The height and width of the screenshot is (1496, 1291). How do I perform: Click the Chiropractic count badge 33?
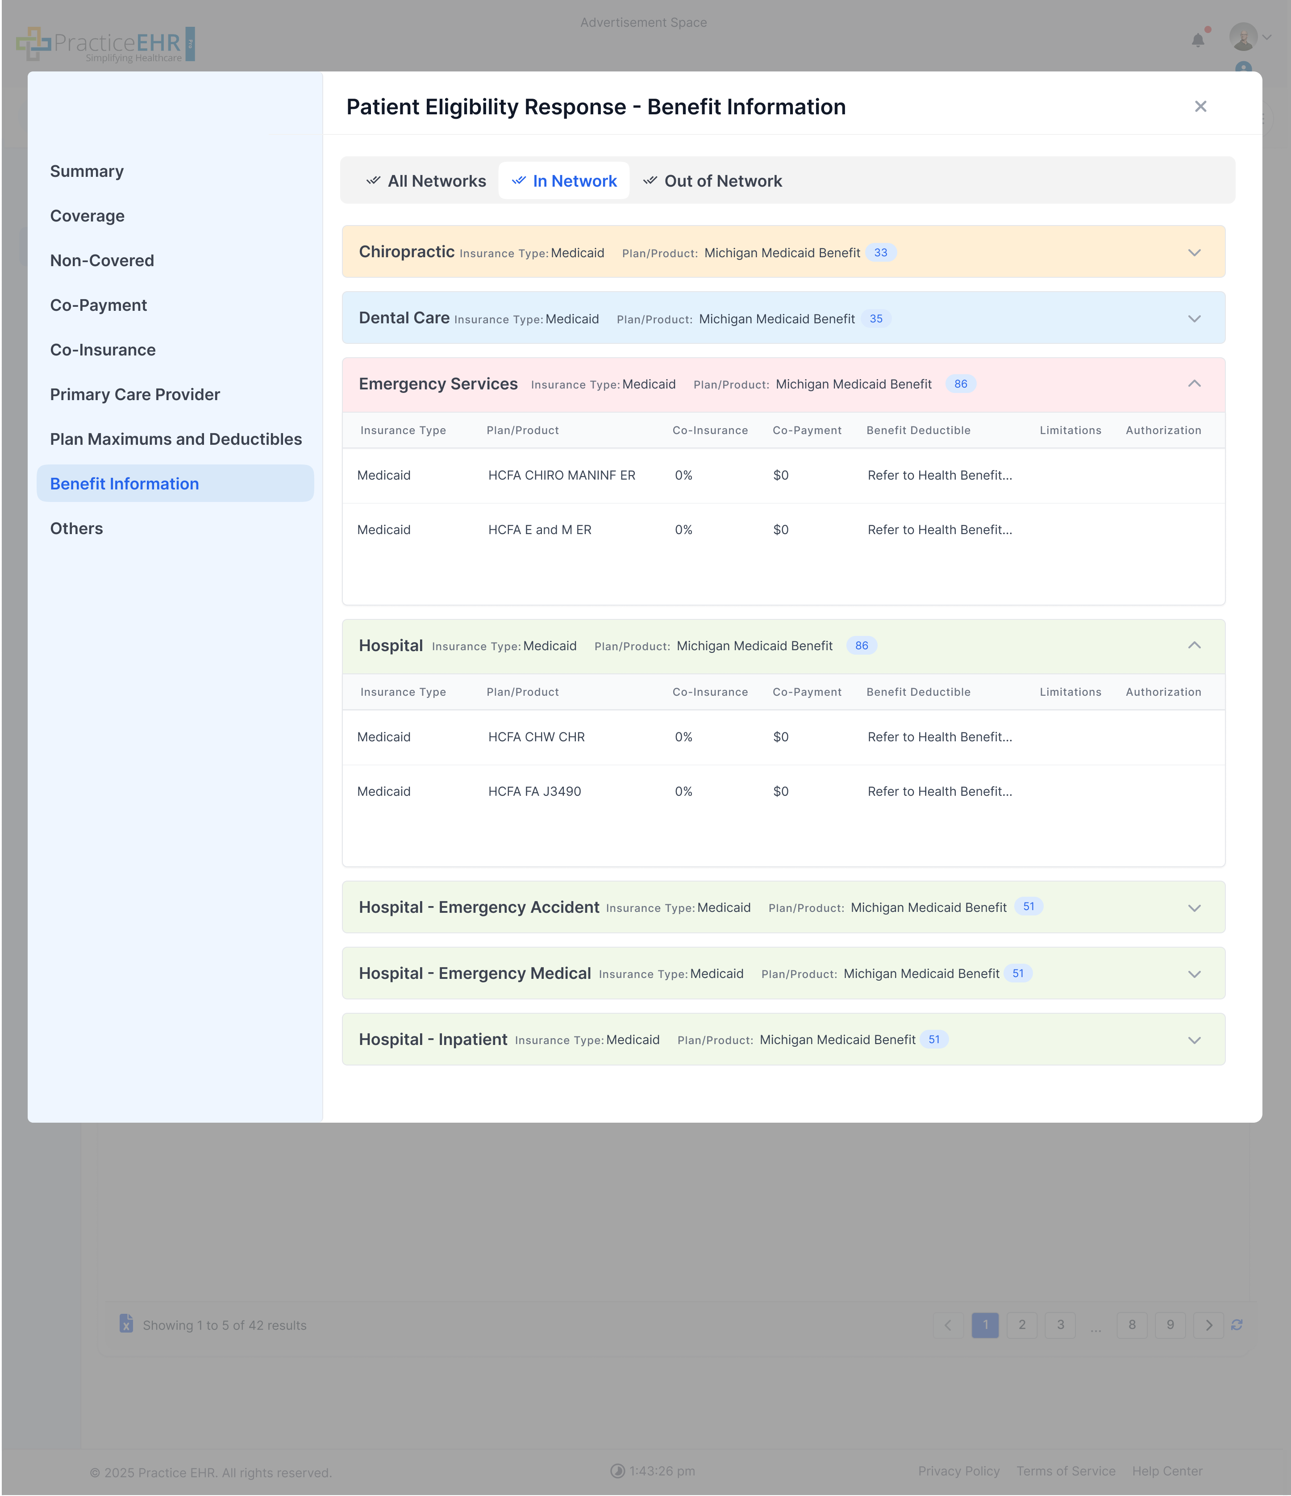(x=880, y=253)
